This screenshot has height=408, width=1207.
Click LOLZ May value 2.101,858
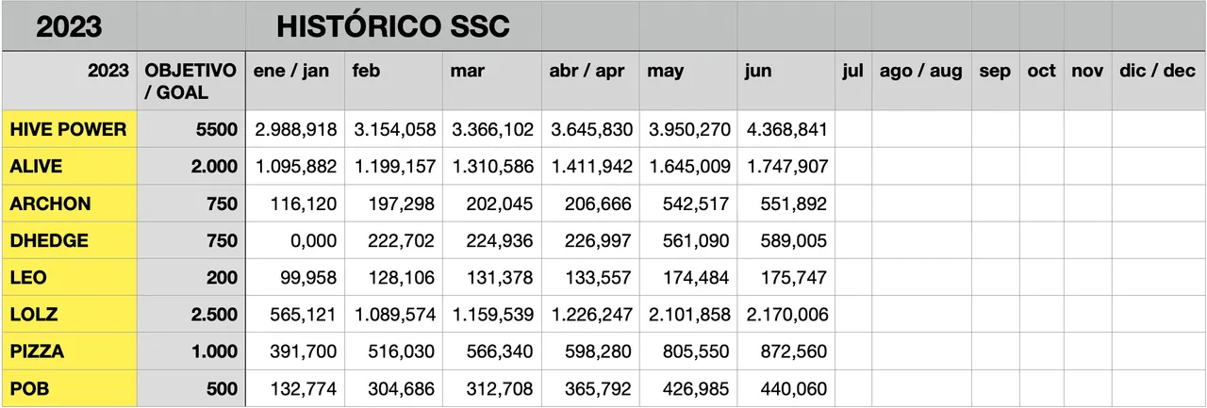point(688,314)
